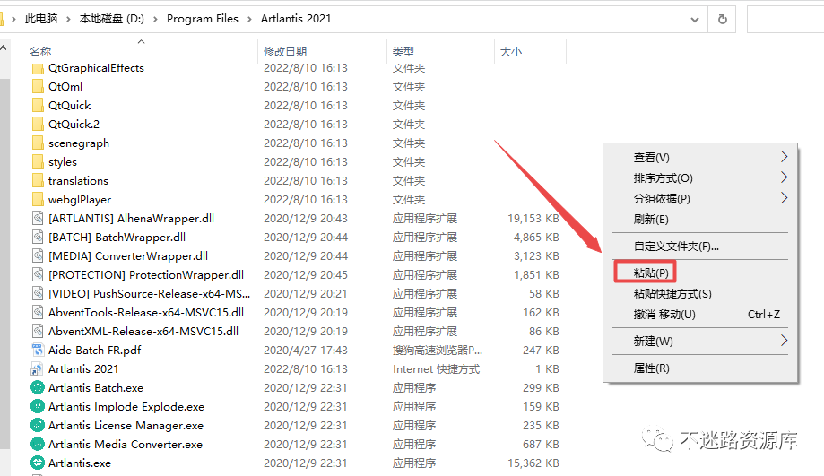
Task: Click the styles folder icon
Action: pyautogui.click(x=38, y=162)
